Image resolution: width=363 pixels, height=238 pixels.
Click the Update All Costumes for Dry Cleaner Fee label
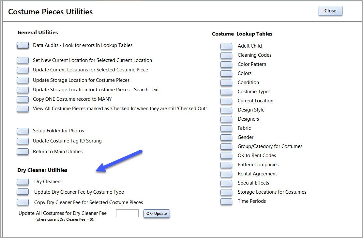63,213
